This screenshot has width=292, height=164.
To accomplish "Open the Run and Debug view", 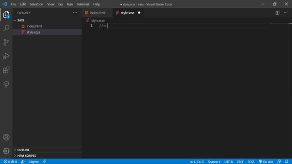I will click(6, 56).
